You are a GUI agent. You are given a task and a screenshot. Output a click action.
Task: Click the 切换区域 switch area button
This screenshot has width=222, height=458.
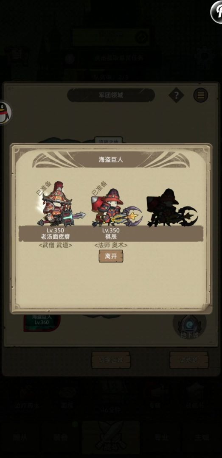click(x=111, y=360)
